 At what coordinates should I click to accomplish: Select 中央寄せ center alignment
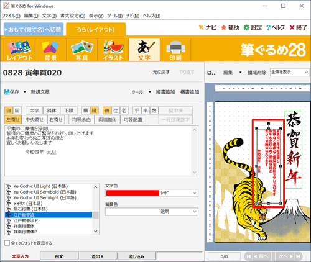tap(35, 120)
